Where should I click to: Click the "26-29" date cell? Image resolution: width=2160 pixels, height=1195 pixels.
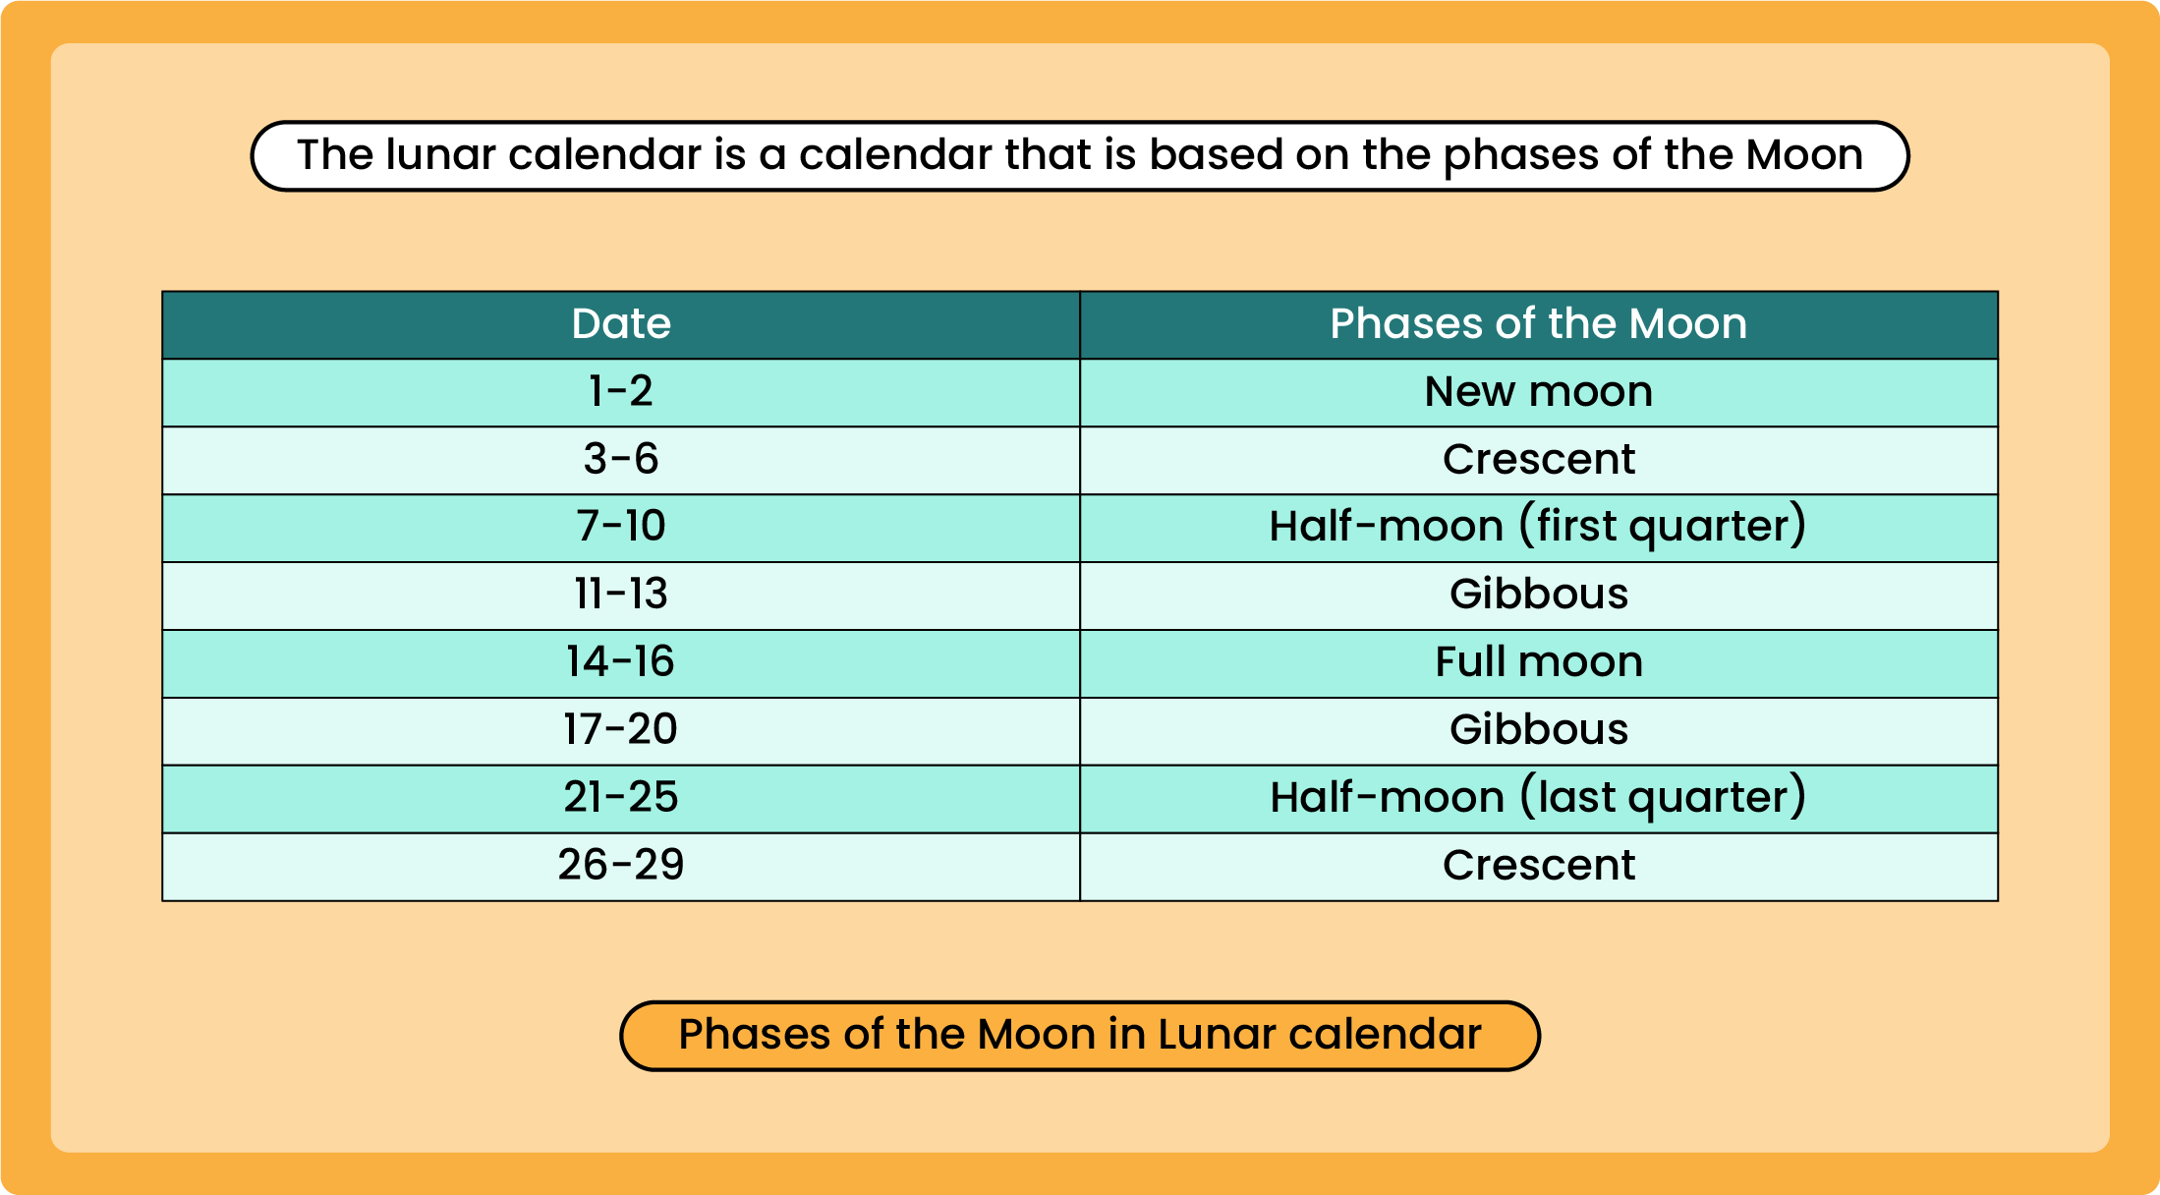(621, 867)
